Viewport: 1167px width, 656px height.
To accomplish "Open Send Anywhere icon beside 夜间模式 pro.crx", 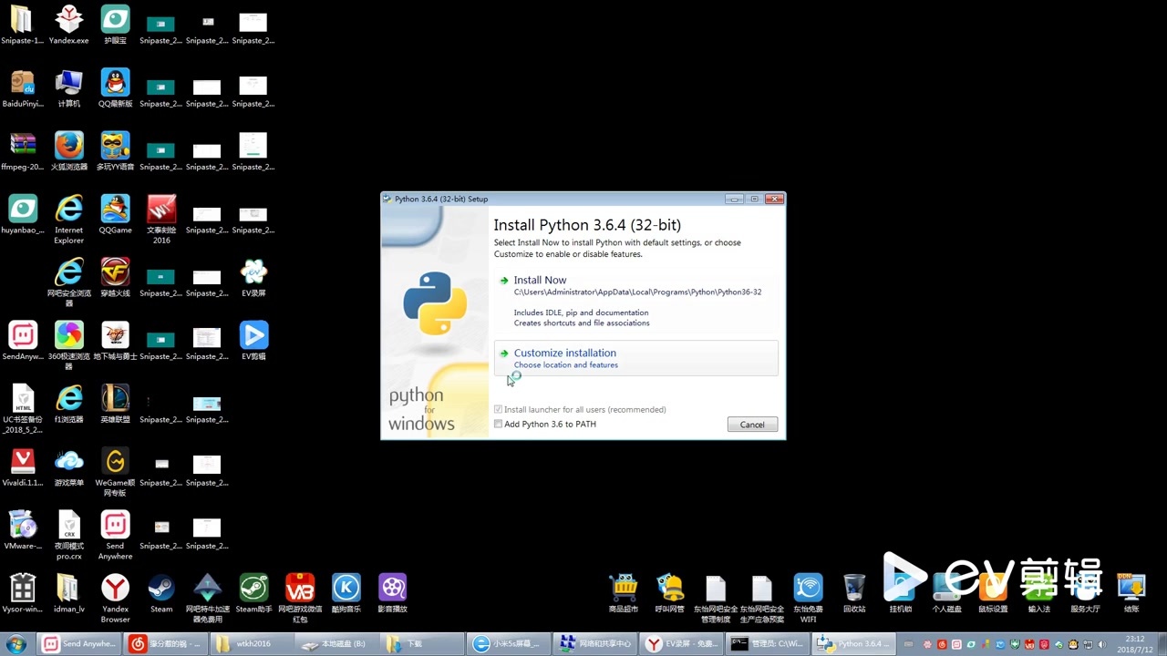I will 115,535.
